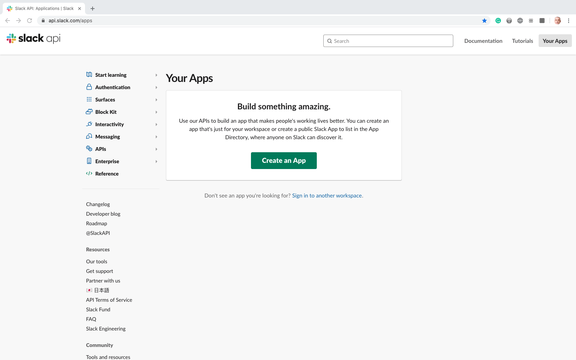The height and width of the screenshot is (360, 576).
Task: Expand the Start learning section arrow
Action: (x=156, y=75)
